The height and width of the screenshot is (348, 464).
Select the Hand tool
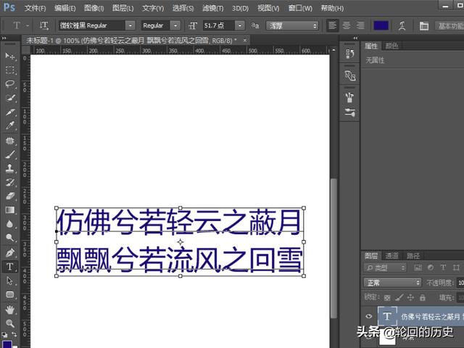coord(9,309)
